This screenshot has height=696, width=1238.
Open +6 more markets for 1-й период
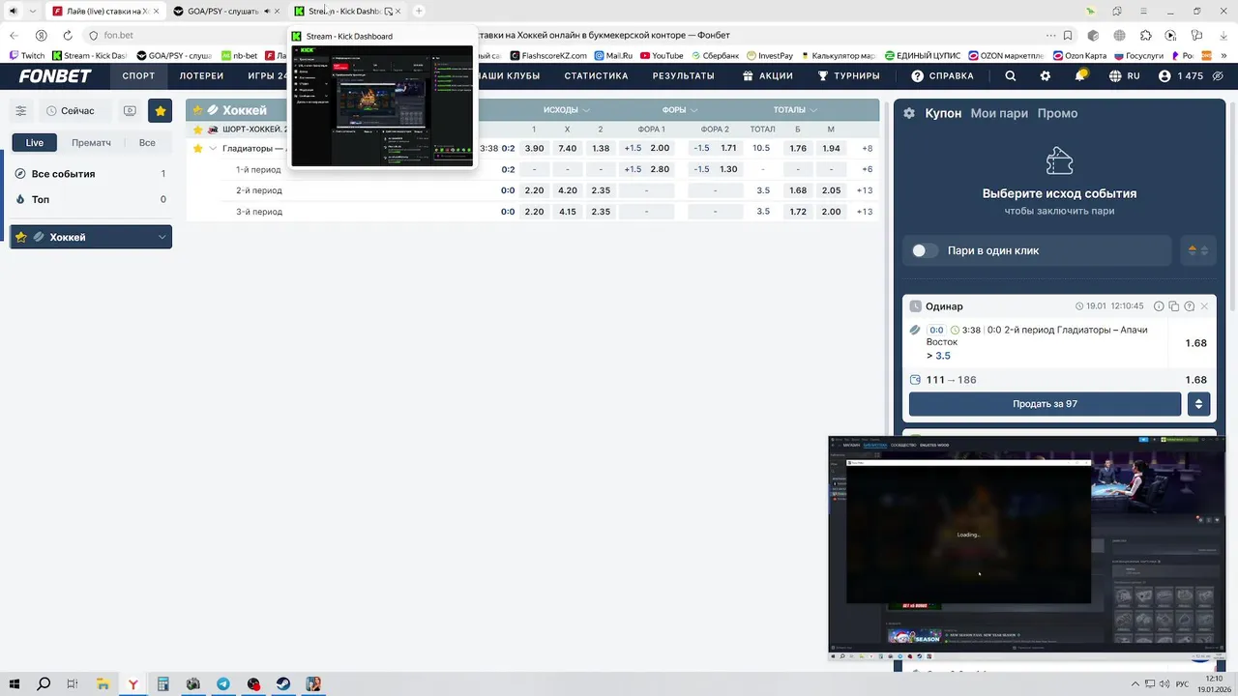click(x=867, y=169)
